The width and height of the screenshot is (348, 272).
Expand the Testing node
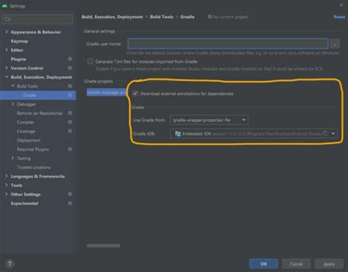coord(13,158)
